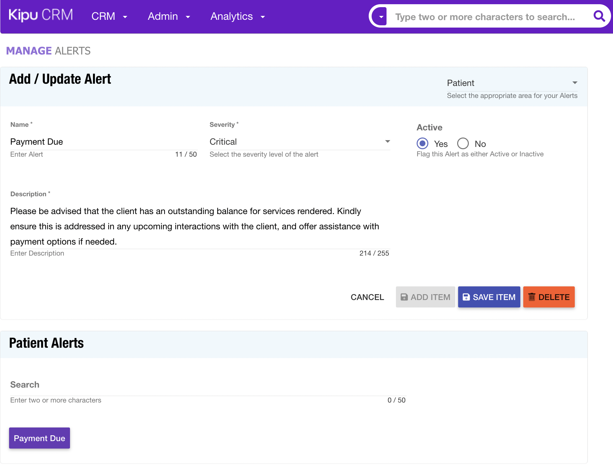Open the search filter dropdown arrow
The width and height of the screenshot is (613, 469).
tap(381, 17)
